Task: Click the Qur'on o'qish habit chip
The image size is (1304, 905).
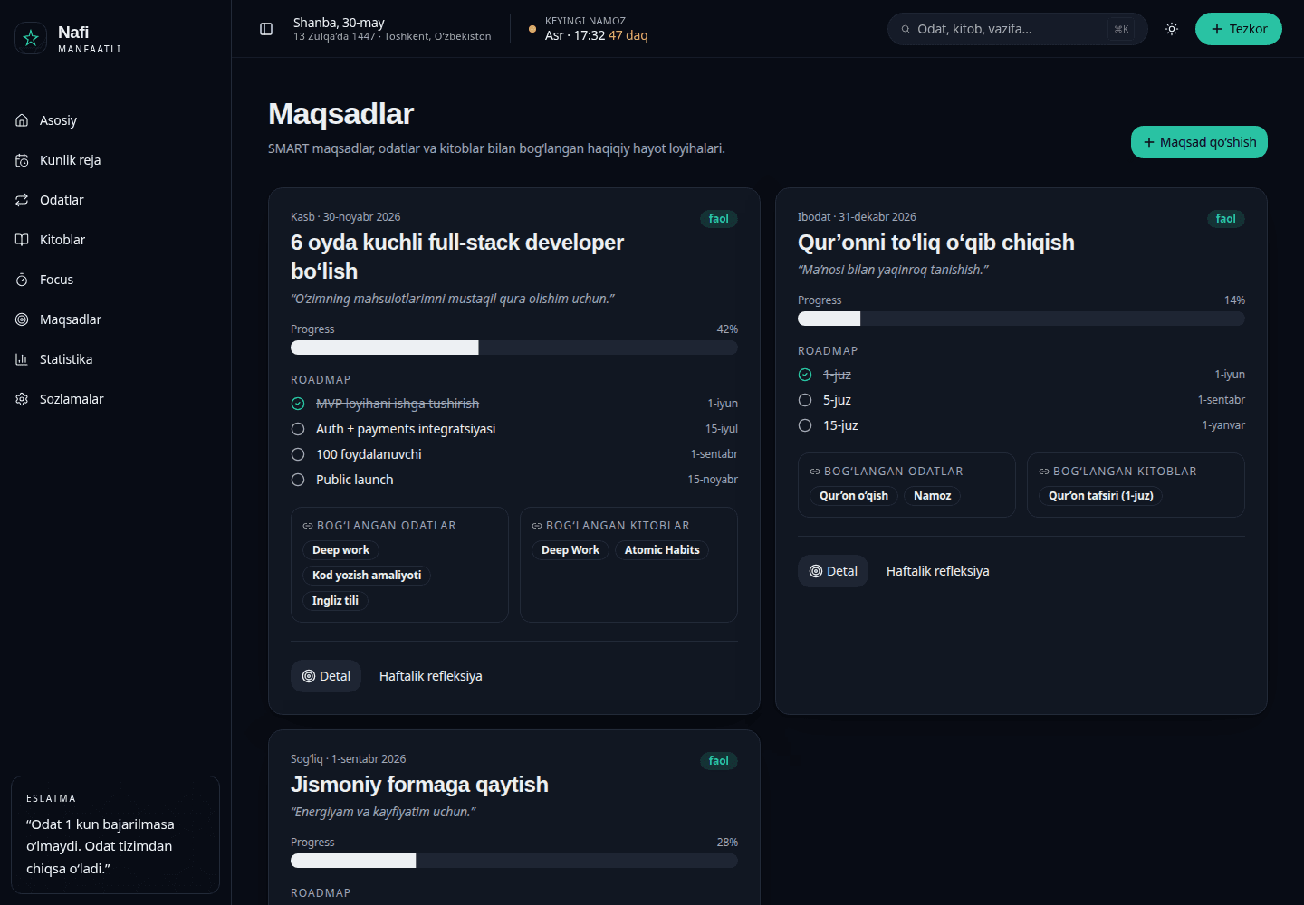Action: click(854, 496)
